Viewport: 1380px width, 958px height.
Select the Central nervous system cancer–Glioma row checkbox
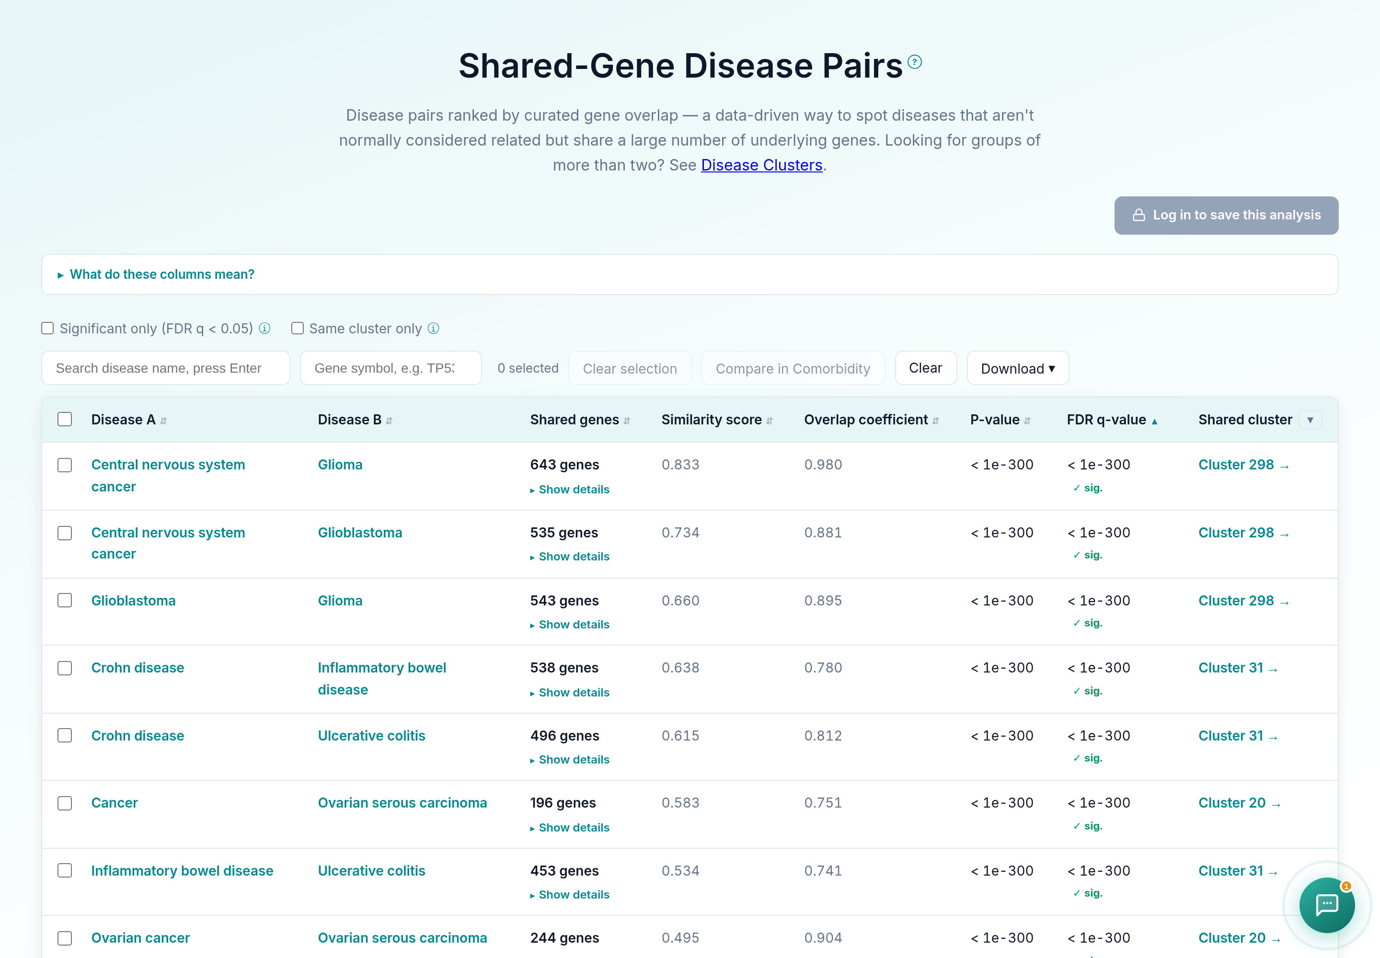65,465
